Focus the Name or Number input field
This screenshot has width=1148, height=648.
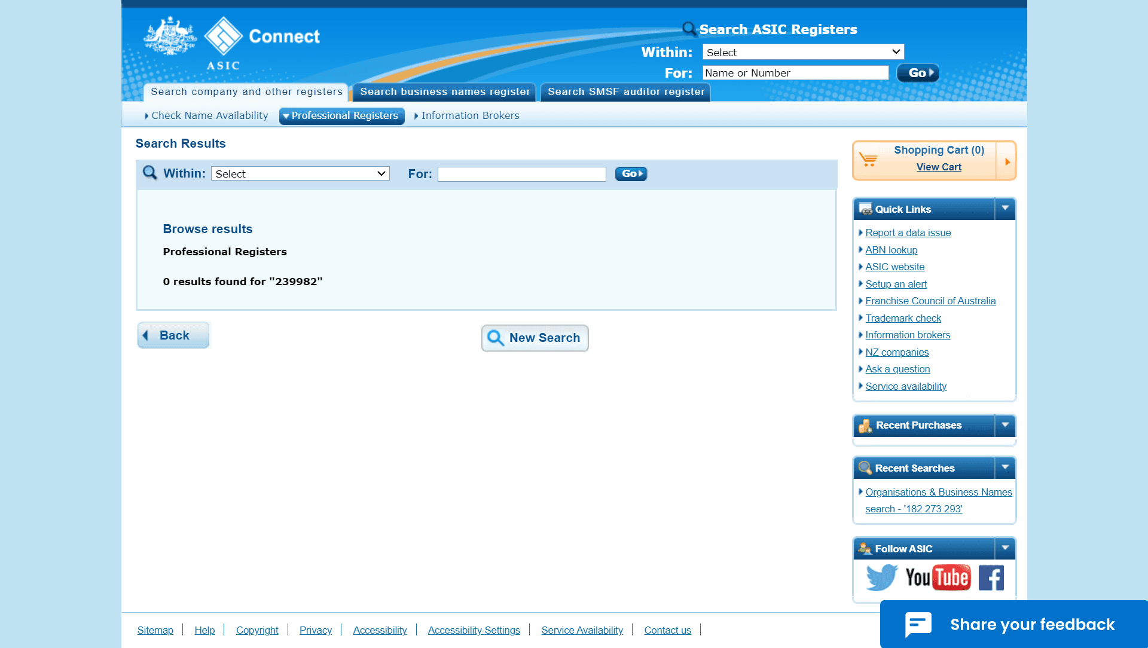[x=796, y=73]
